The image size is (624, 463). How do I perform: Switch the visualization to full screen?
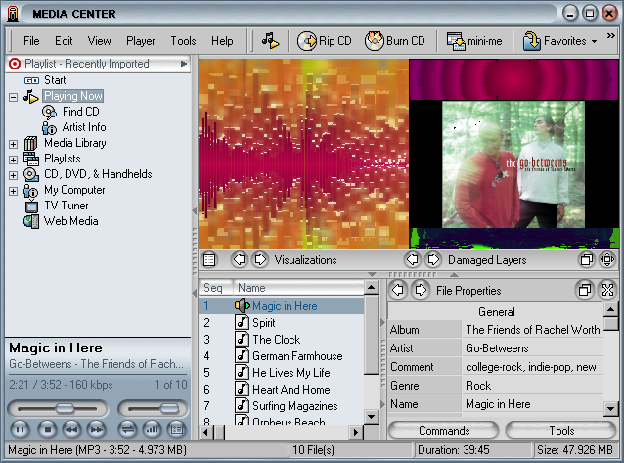607,259
